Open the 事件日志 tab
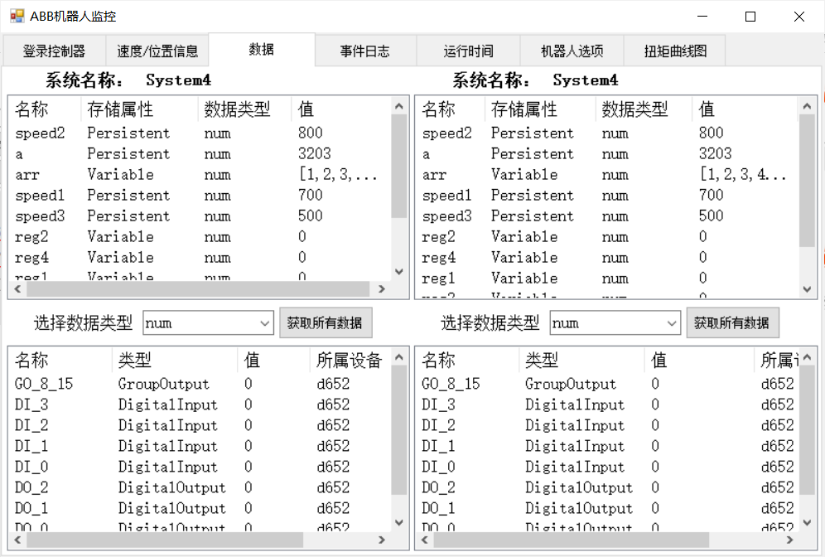This screenshot has height=557, width=825. [364, 51]
